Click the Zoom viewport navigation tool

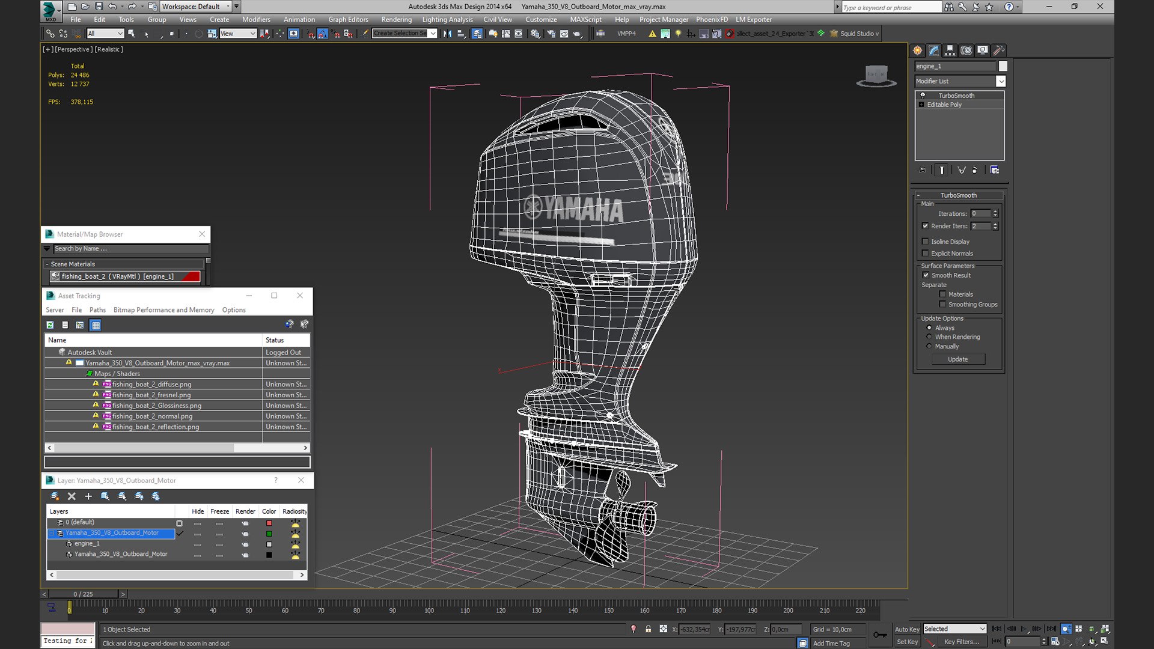coord(1066,629)
